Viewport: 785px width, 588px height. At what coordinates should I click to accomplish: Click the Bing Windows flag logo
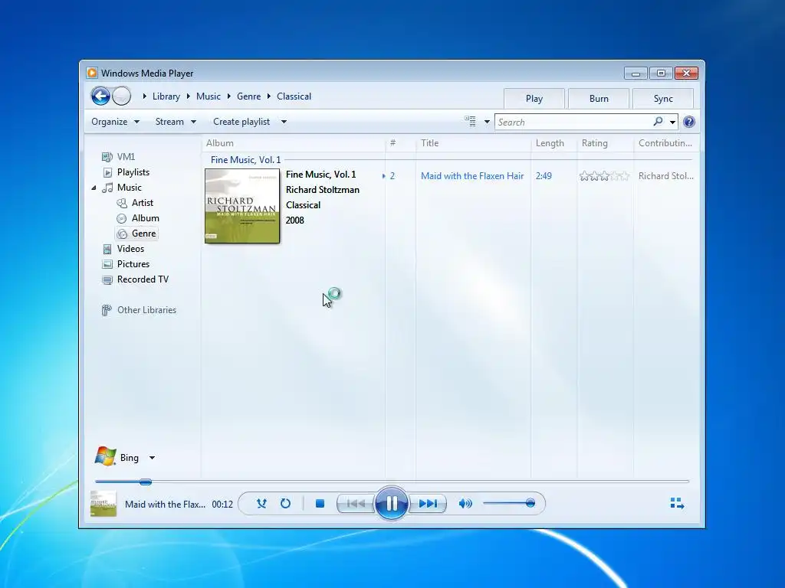105,456
